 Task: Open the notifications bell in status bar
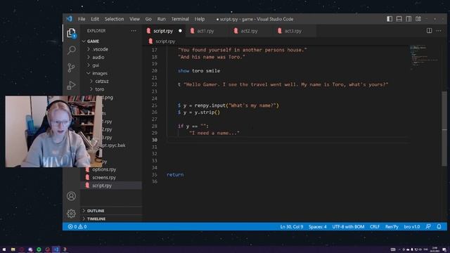pos(439,226)
